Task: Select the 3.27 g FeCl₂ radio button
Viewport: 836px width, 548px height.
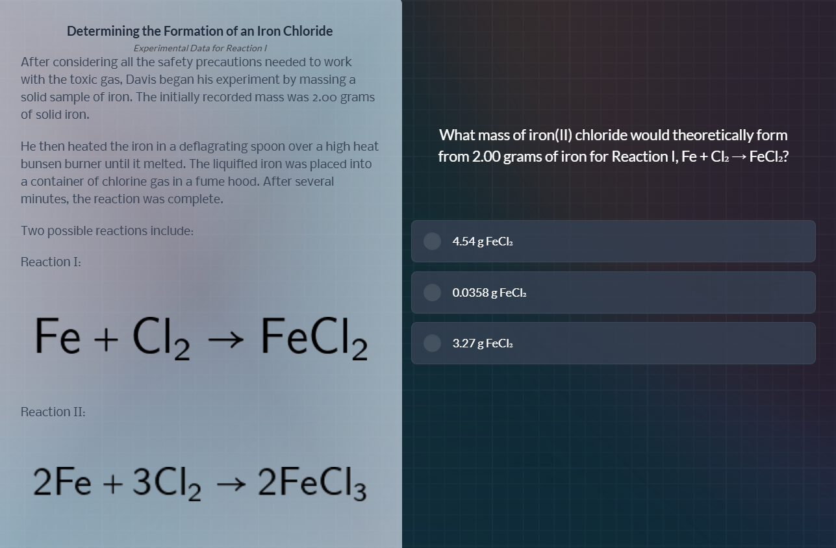Action: coord(433,343)
